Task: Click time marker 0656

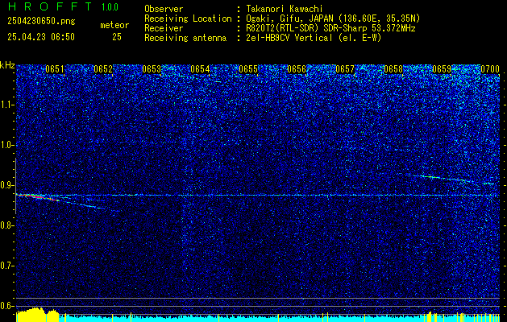Action: pos(297,69)
